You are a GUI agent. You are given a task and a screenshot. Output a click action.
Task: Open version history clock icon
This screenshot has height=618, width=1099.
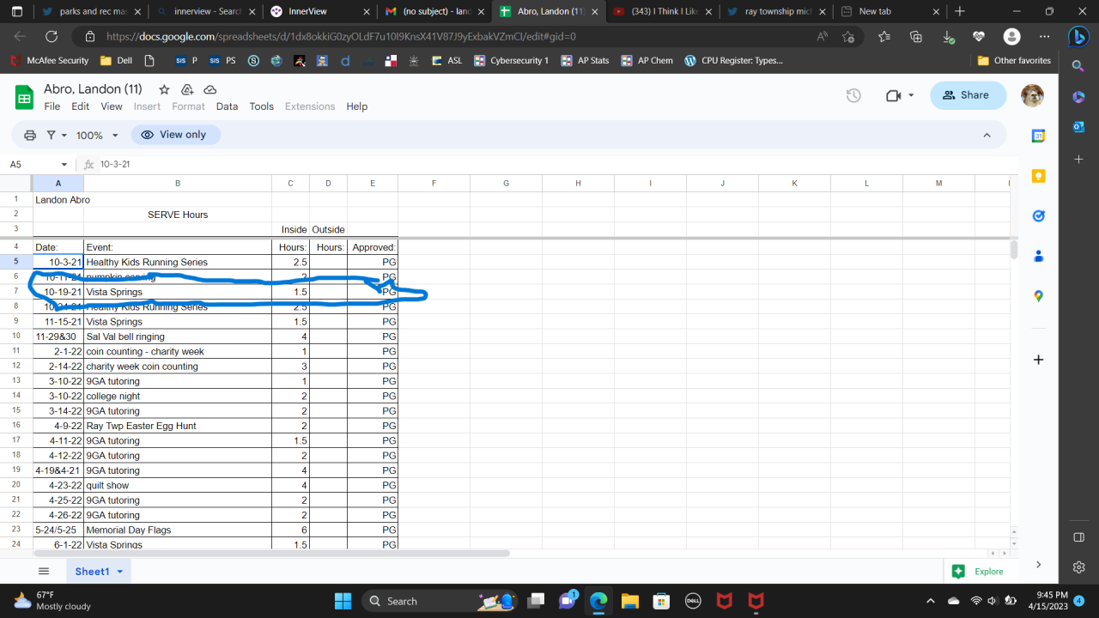pos(853,95)
